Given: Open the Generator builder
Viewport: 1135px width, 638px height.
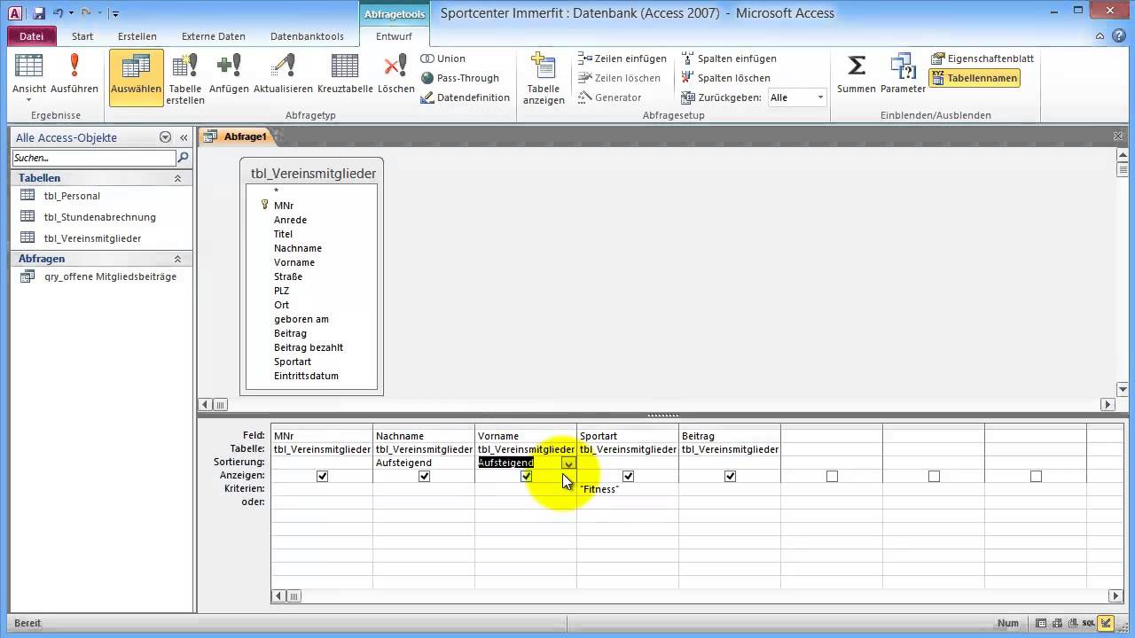Looking at the screenshot, I should tap(610, 97).
